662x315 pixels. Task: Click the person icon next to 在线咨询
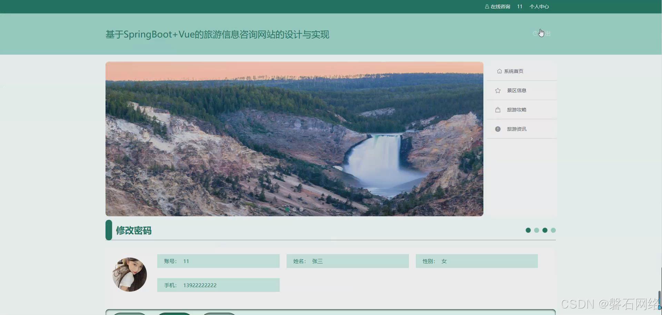pos(487,6)
